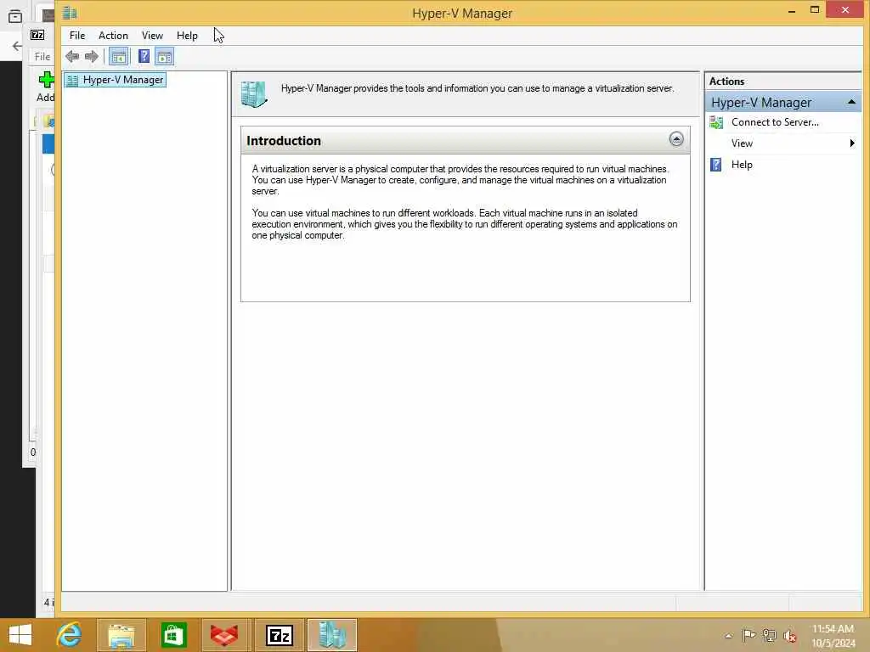Viewport: 870px width, 652px height.
Task: Open the Action menu
Action: (x=113, y=36)
